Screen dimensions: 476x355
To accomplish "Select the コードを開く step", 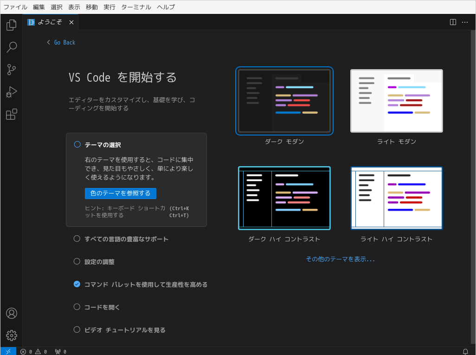I will [x=102, y=307].
